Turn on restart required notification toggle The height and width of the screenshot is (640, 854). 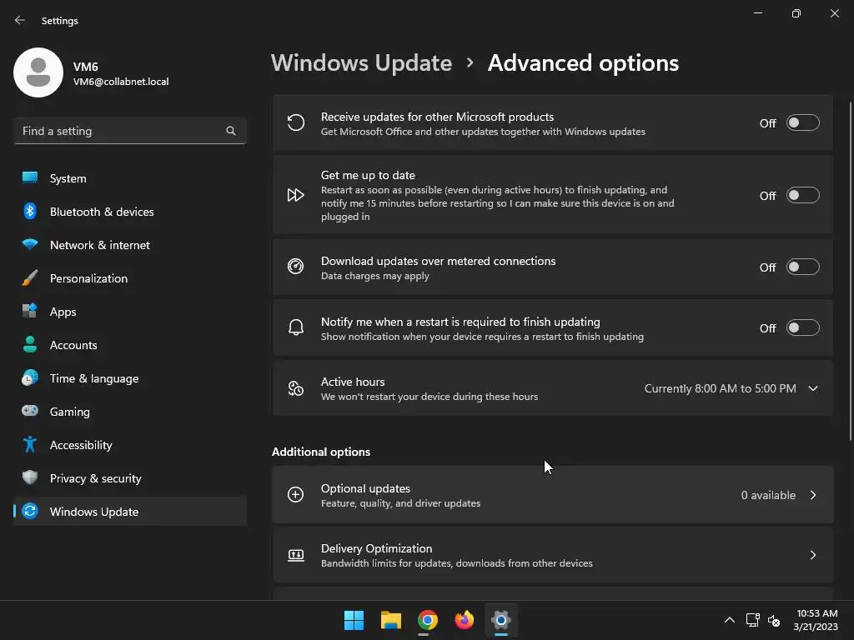[803, 328]
